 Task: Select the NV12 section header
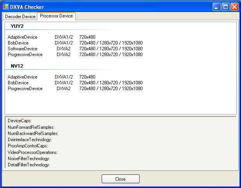[17, 66]
